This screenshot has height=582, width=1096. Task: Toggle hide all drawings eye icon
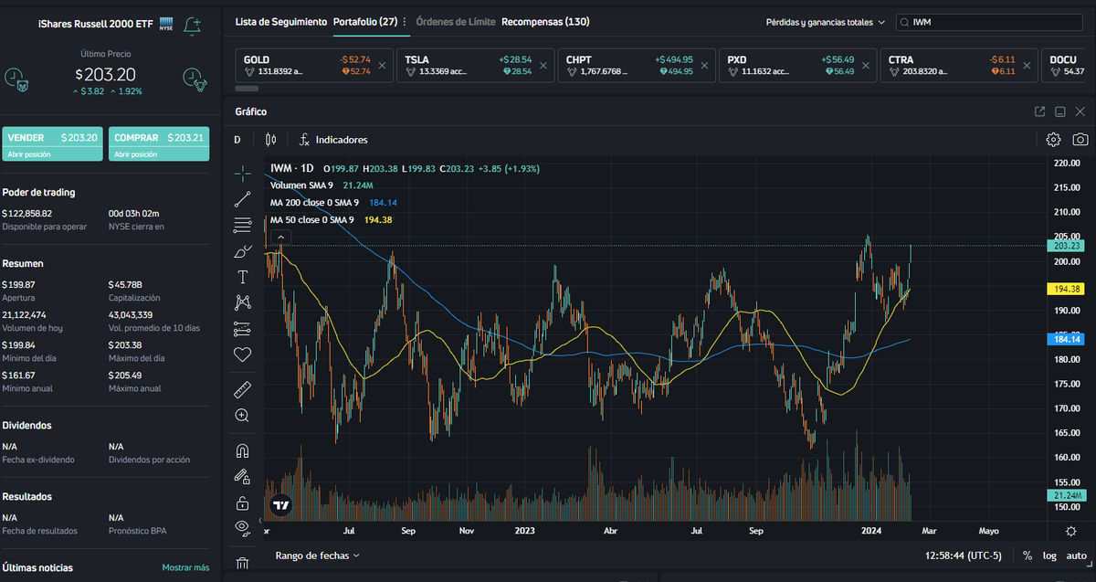click(x=242, y=528)
